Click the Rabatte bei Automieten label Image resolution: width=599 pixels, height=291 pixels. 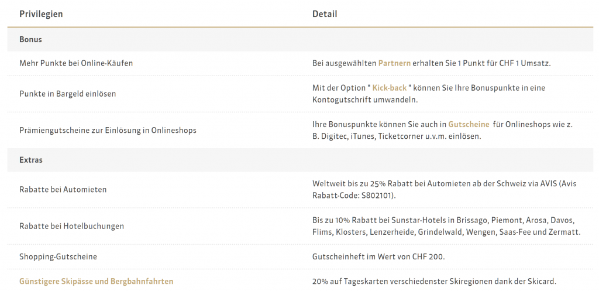(63, 190)
